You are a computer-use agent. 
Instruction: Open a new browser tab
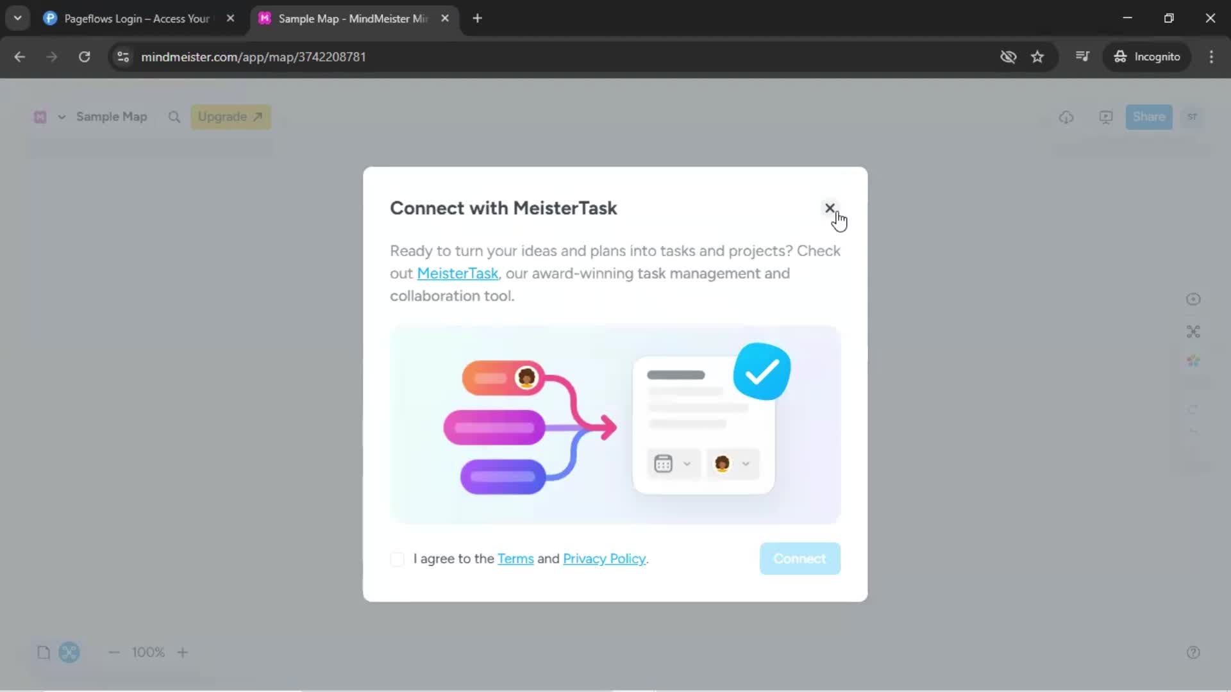coord(477,19)
